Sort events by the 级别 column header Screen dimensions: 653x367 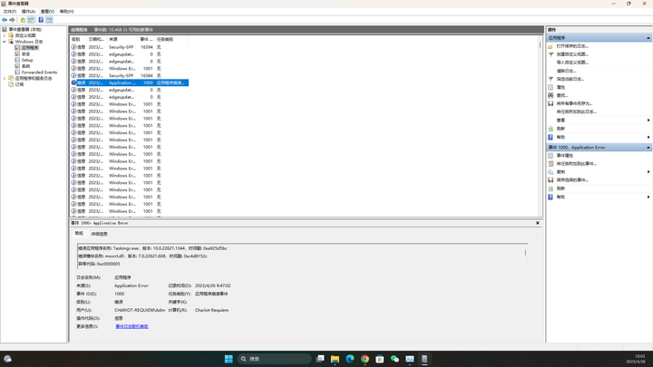click(x=78, y=39)
